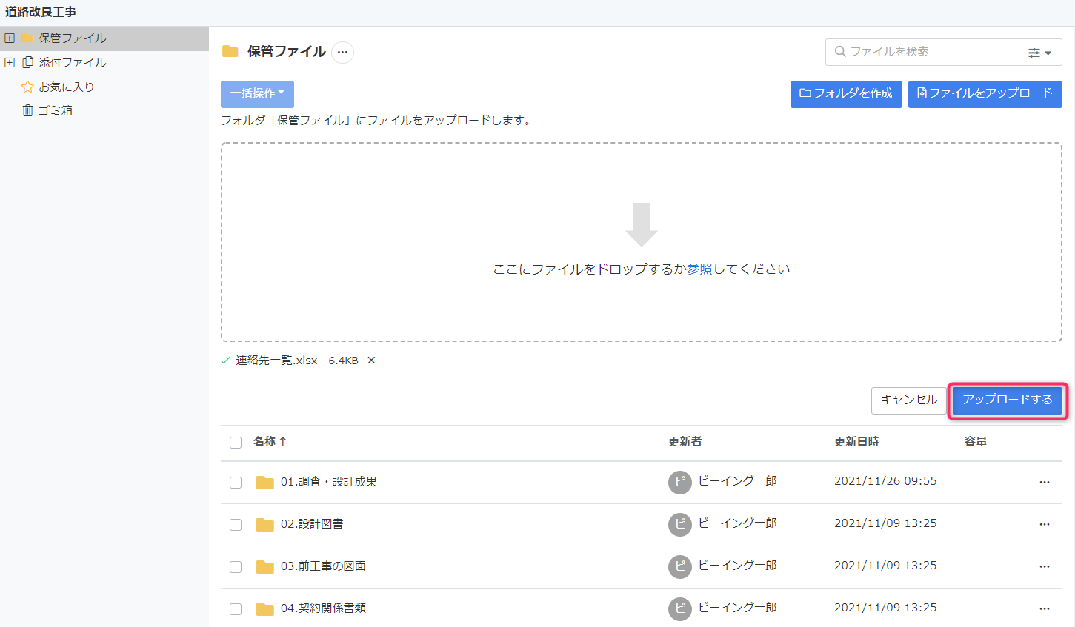
Task: Open folder 04.契約関係書類
Action: [323, 608]
